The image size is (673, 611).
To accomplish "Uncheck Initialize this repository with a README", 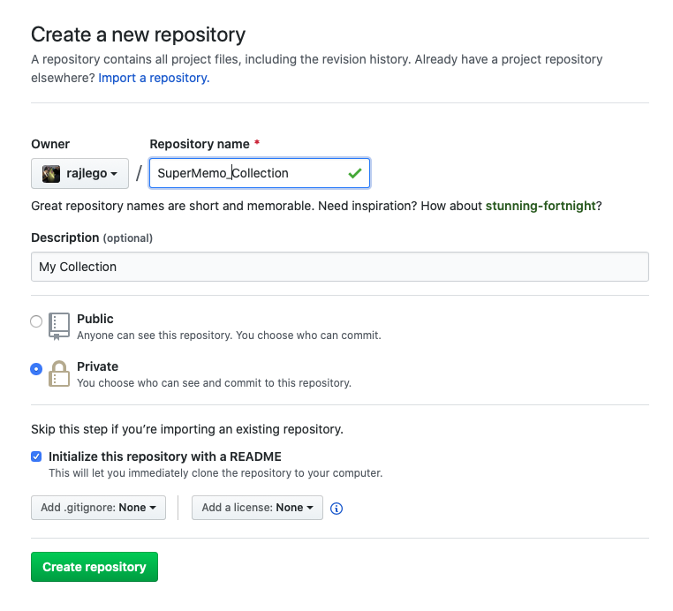I will pos(36,456).
